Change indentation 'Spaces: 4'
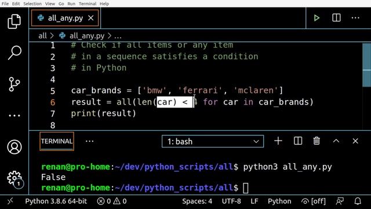 click(x=197, y=201)
